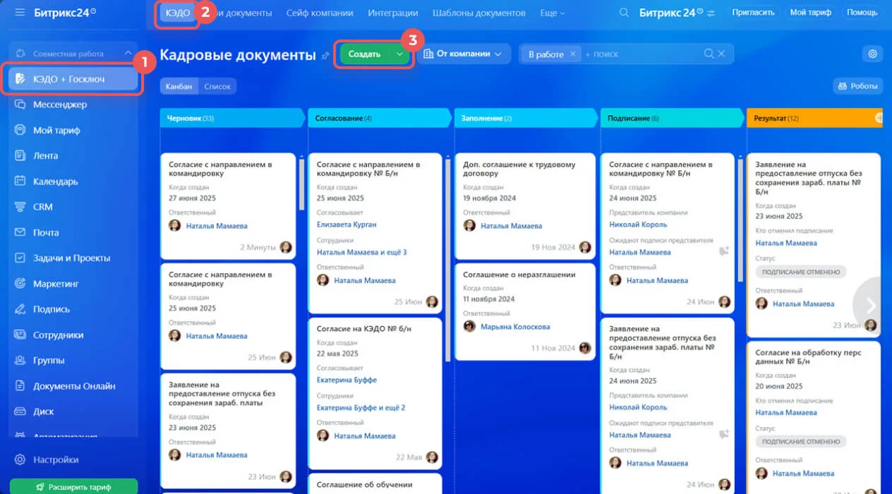Screen dimensions: 892x494
Task: Click avatar on the 11 Ноя 2024 card
Action: click(x=584, y=348)
